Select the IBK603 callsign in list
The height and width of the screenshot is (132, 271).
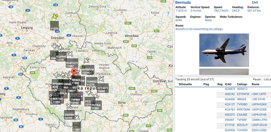tap(241, 99)
